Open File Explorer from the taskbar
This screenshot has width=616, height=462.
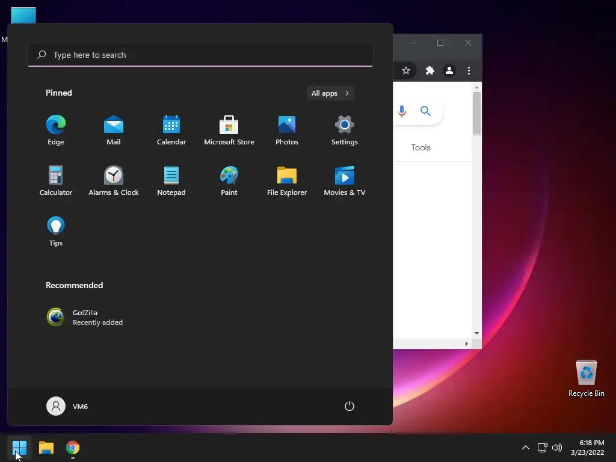pos(46,448)
